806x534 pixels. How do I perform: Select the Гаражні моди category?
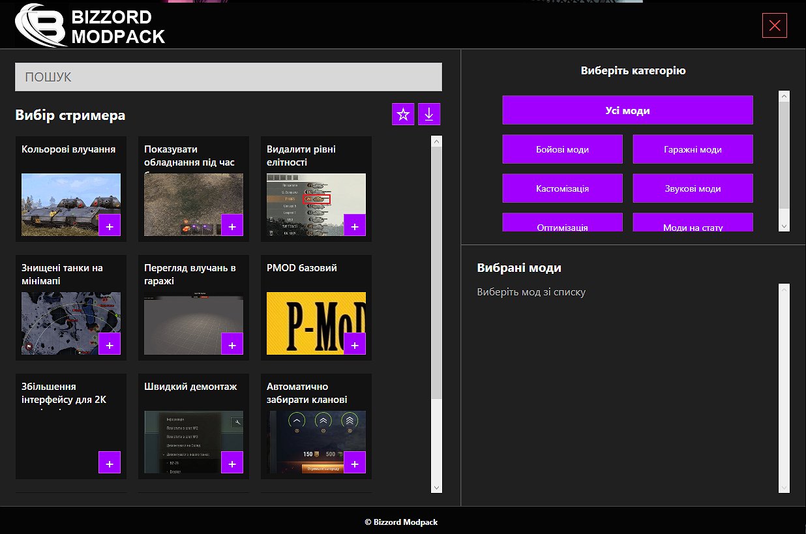(x=693, y=149)
